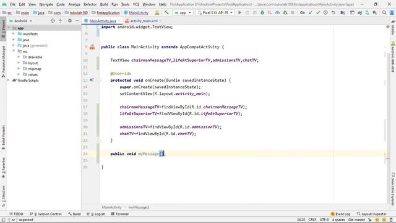The image size is (396, 223).
Task: Expand the drawable folder
Action: tap(19, 57)
